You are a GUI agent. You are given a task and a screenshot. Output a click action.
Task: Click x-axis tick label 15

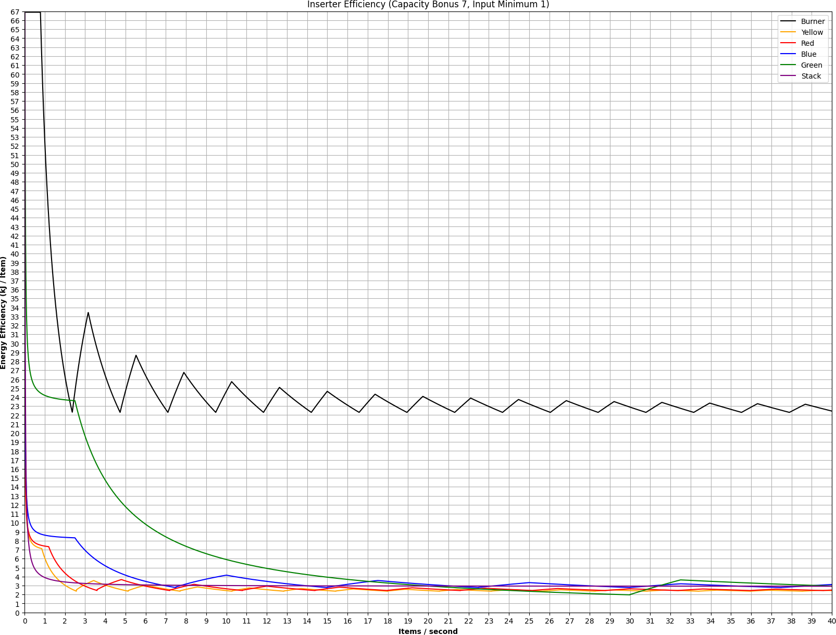327,621
